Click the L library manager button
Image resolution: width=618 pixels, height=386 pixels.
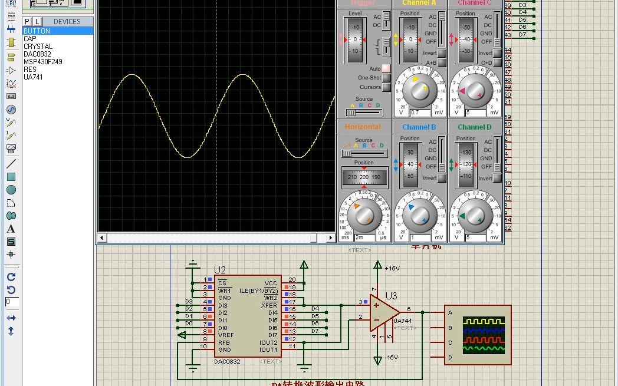point(37,22)
